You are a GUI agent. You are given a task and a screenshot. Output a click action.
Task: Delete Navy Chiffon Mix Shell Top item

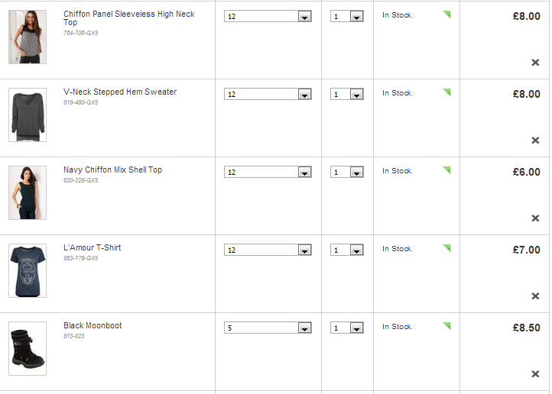tap(535, 218)
